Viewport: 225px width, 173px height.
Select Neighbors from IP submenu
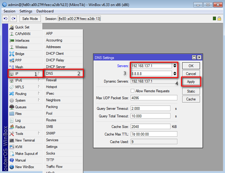[63, 100]
